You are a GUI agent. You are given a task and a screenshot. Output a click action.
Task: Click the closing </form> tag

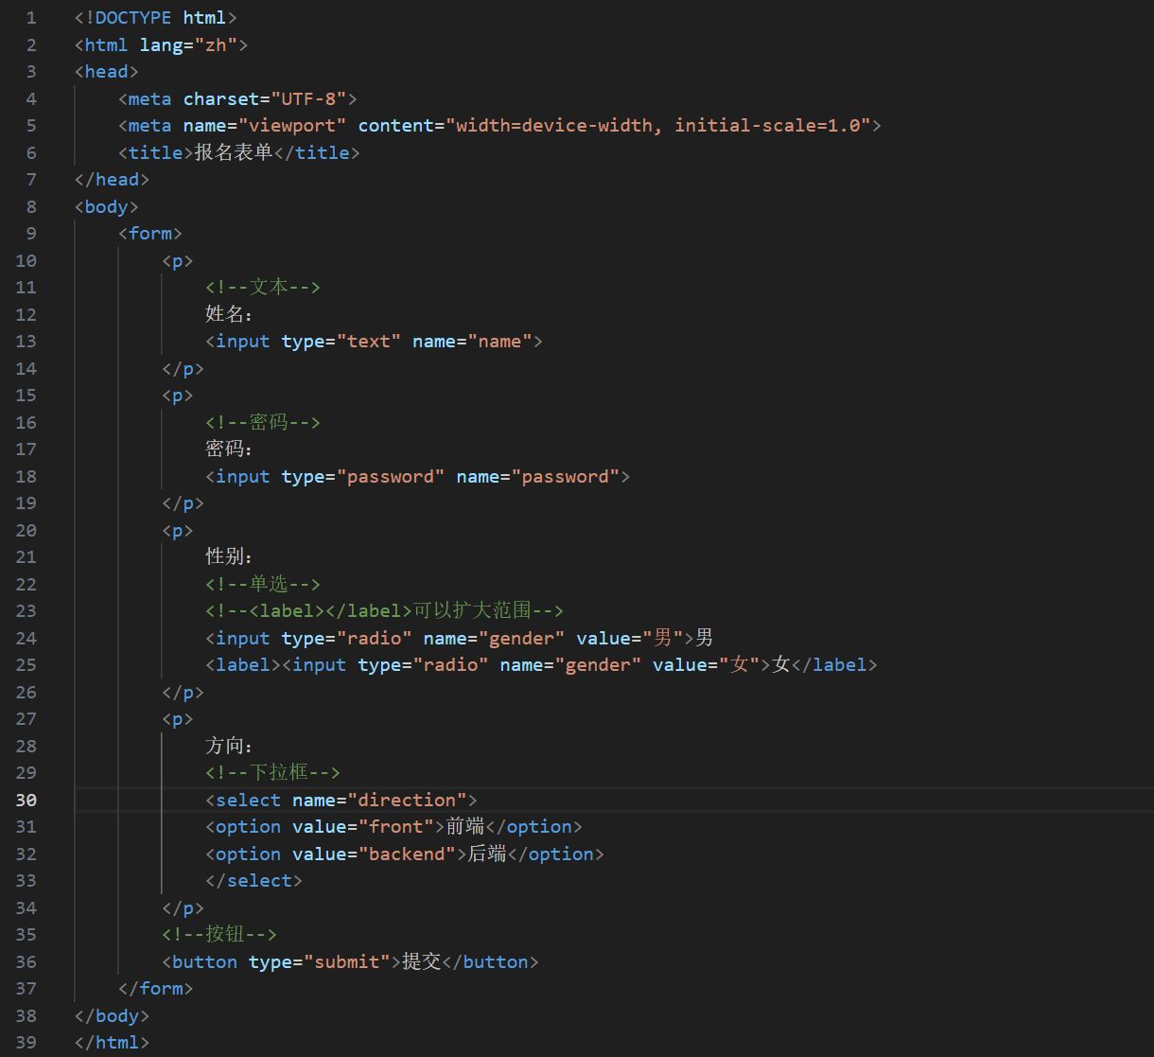(156, 988)
